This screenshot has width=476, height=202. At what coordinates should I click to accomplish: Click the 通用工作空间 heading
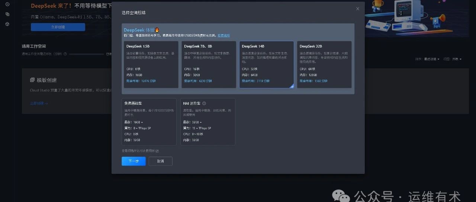34,46
